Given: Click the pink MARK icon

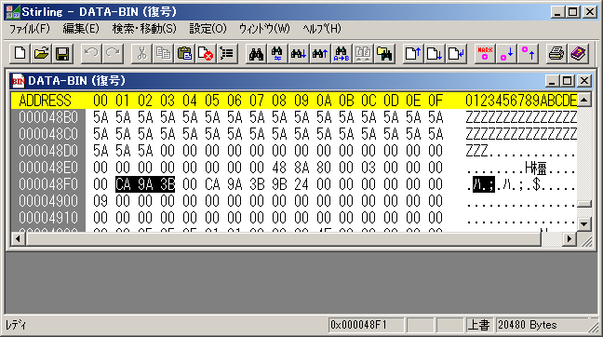Looking at the screenshot, I should 485,53.
